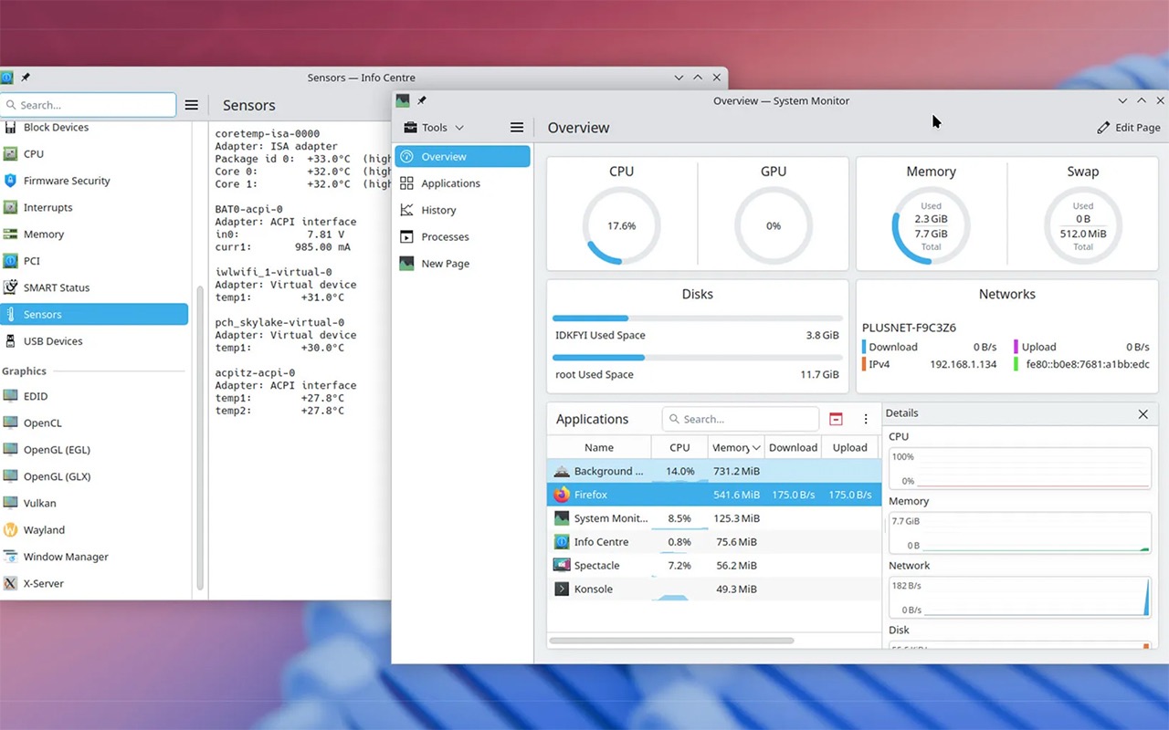Click the OpenGL (GLX) icon
Viewport: 1169px width, 730px height.
click(x=10, y=476)
